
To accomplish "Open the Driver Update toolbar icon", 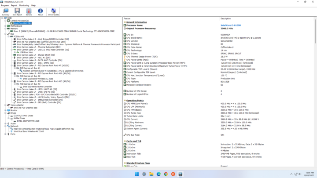I will 53,12.
